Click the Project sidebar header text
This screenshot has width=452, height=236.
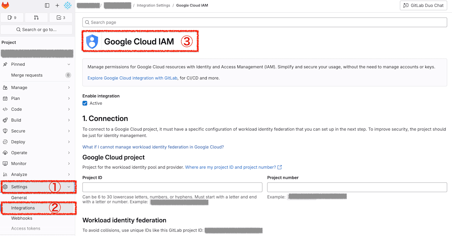click(x=9, y=43)
